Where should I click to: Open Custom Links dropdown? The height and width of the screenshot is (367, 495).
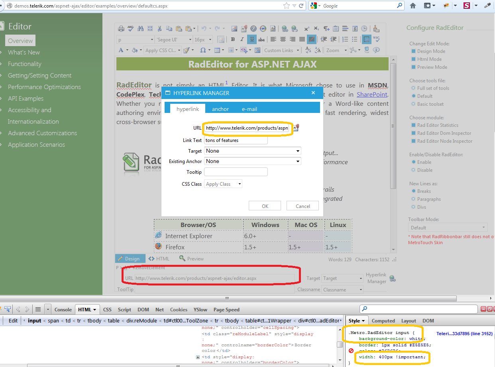[281, 50]
